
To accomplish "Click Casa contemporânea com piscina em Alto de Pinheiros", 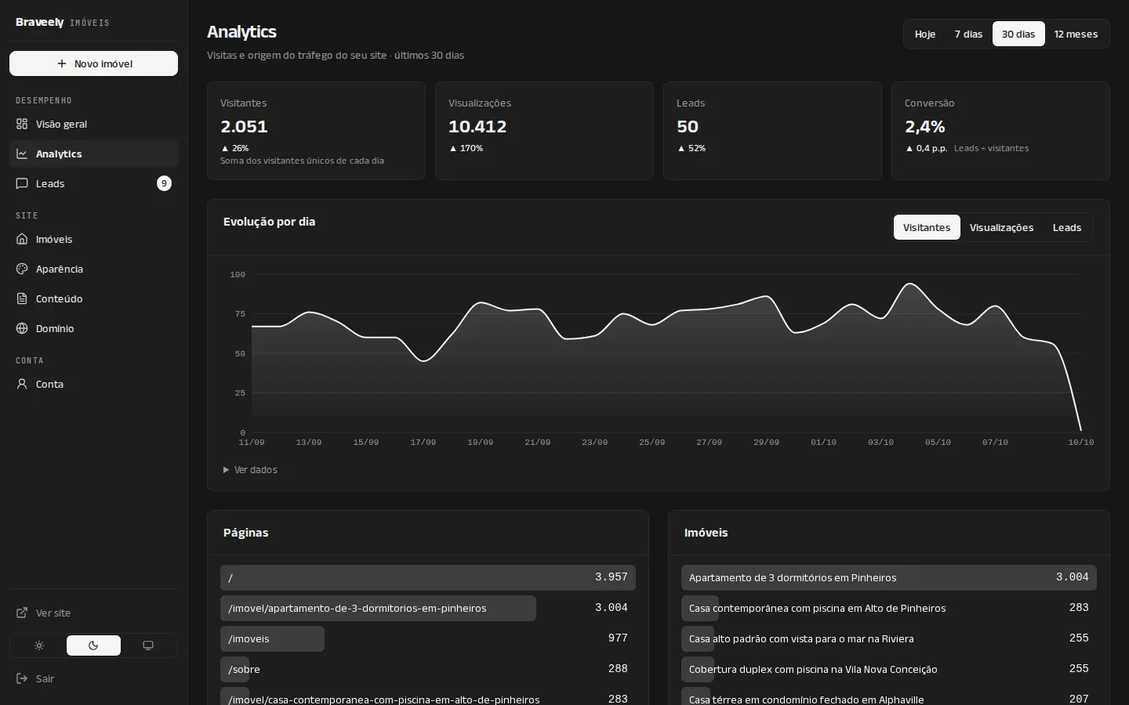I will [x=889, y=608].
